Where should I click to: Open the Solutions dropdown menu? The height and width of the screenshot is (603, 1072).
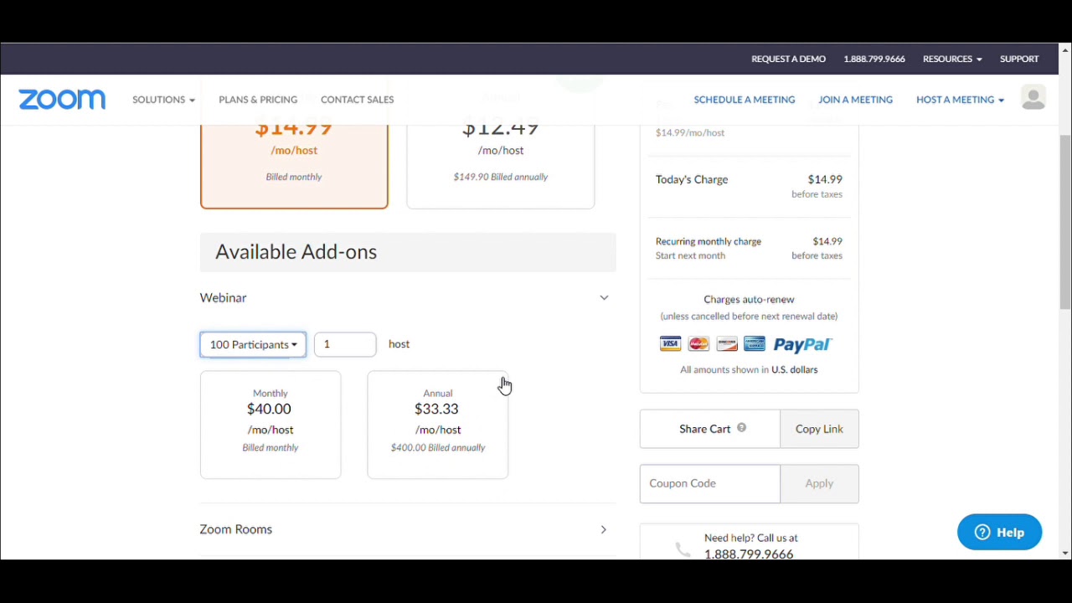tap(163, 100)
